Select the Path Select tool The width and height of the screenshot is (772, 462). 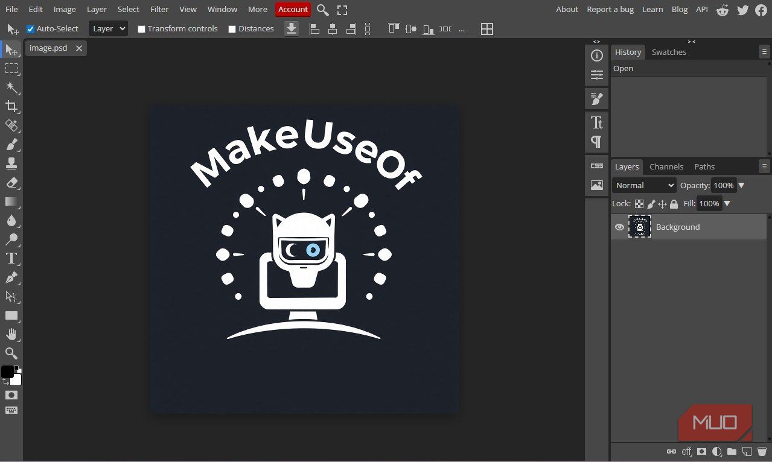[11, 296]
